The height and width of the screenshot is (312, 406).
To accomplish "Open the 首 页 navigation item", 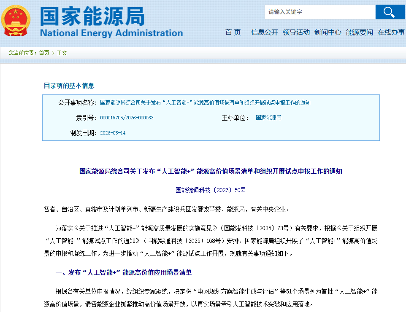I will (x=233, y=32).
